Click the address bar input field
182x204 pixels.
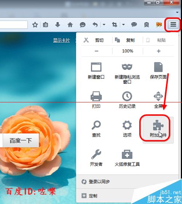[x=14, y=24]
